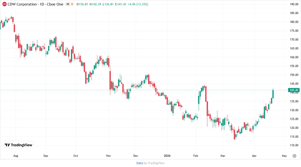Click the 125.00 price scale label
Screen dimensions: 301x167
294,119
